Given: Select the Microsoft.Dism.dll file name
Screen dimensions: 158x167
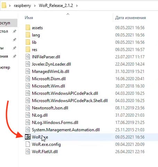Looking at the screenshot, I should [49, 79].
